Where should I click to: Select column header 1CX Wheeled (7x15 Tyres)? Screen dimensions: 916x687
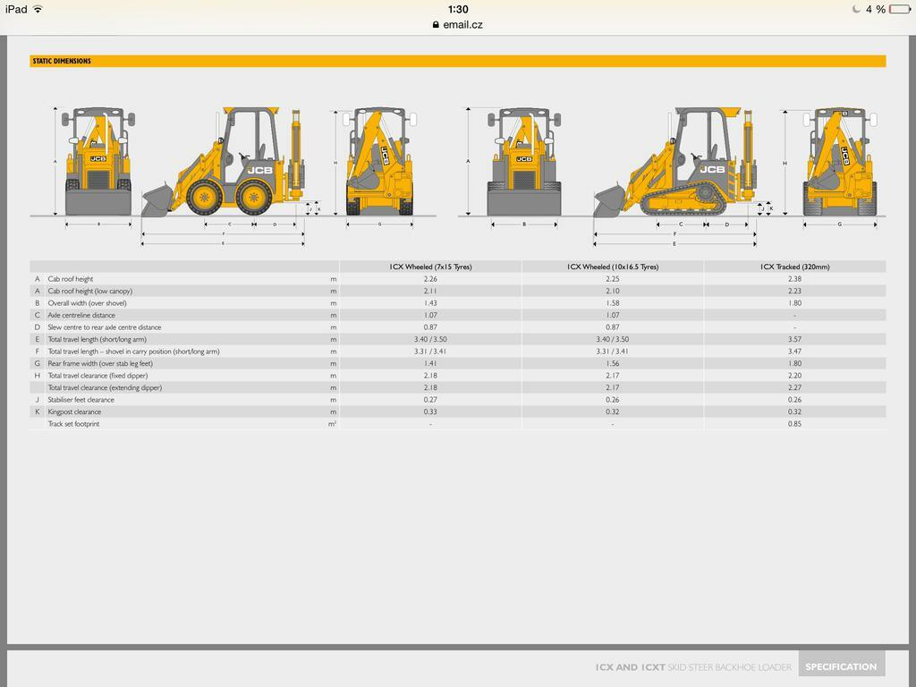(430, 267)
